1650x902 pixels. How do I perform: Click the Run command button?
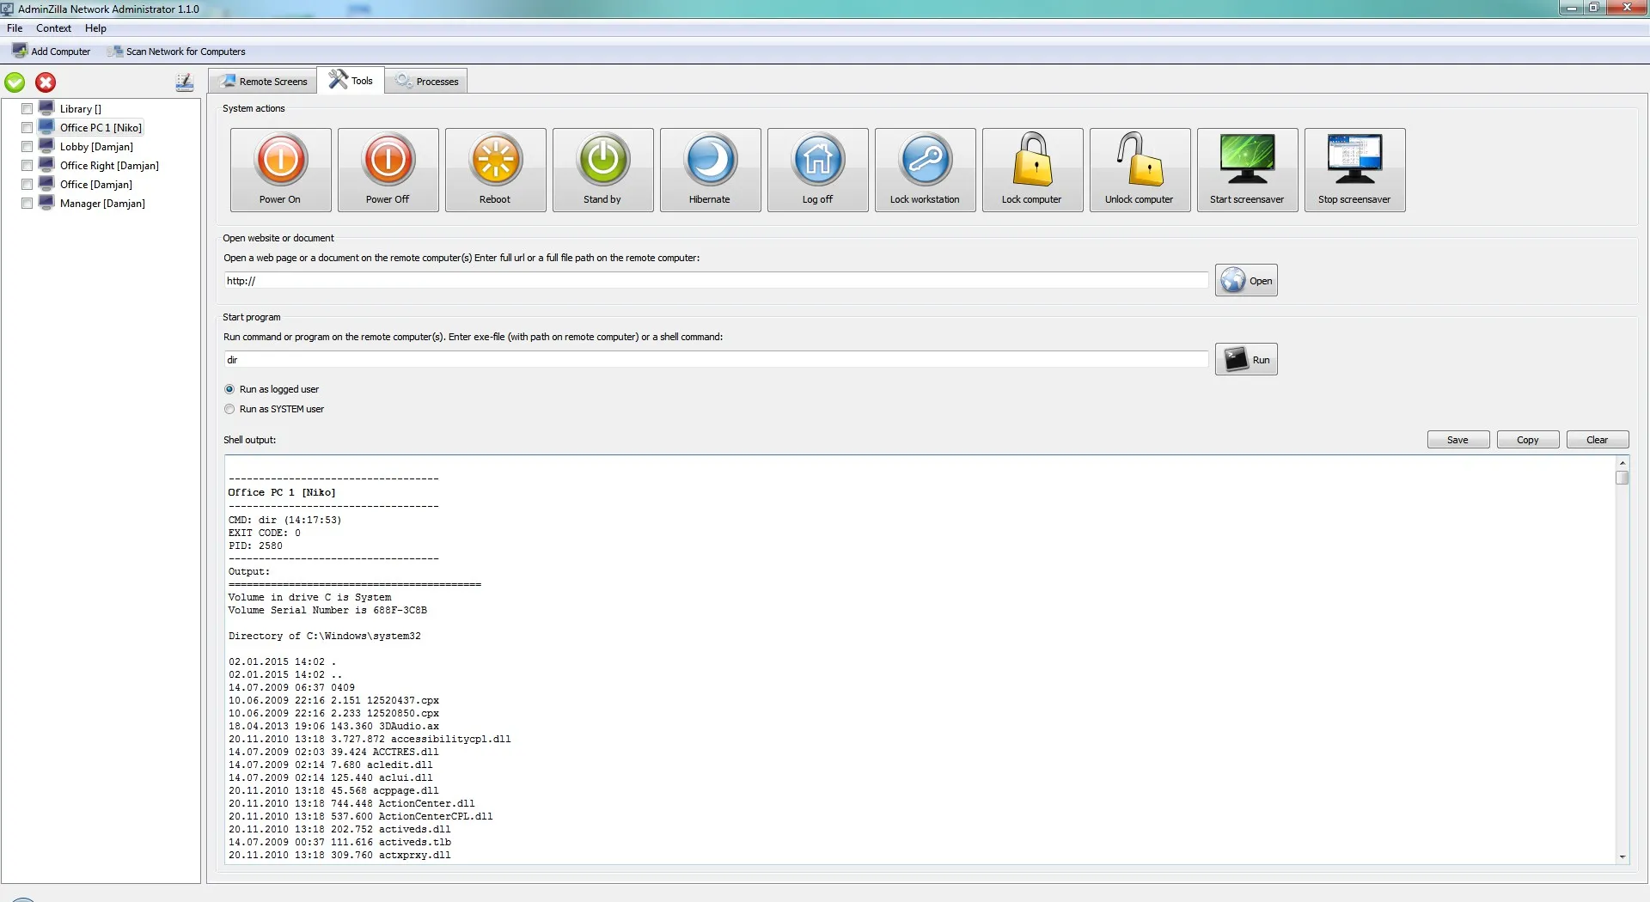tap(1246, 359)
